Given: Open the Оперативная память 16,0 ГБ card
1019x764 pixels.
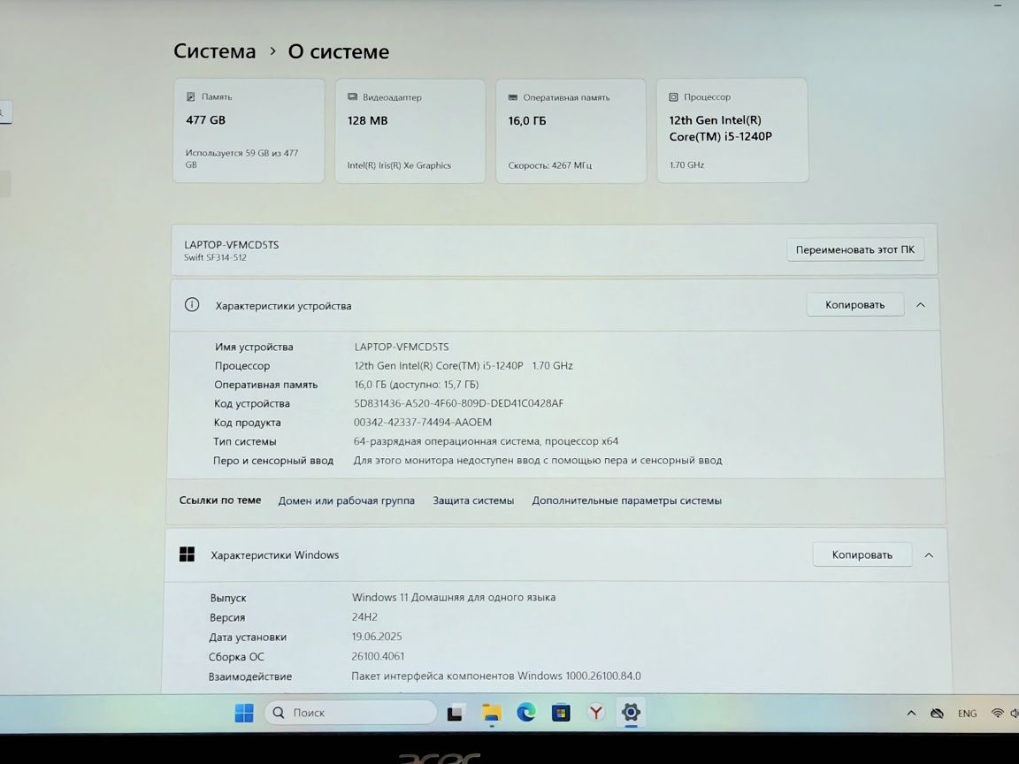Looking at the screenshot, I should pos(571,131).
